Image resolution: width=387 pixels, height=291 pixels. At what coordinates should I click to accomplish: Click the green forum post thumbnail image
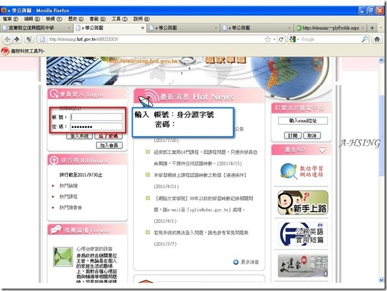coord(63,257)
